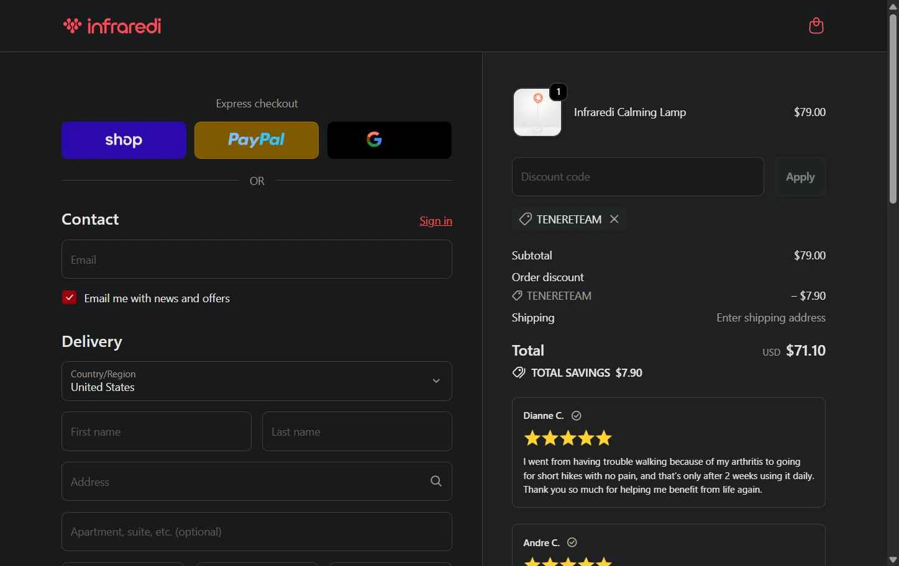Click the $71.10 total amount
The image size is (899, 566).
pyautogui.click(x=806, y=351)
